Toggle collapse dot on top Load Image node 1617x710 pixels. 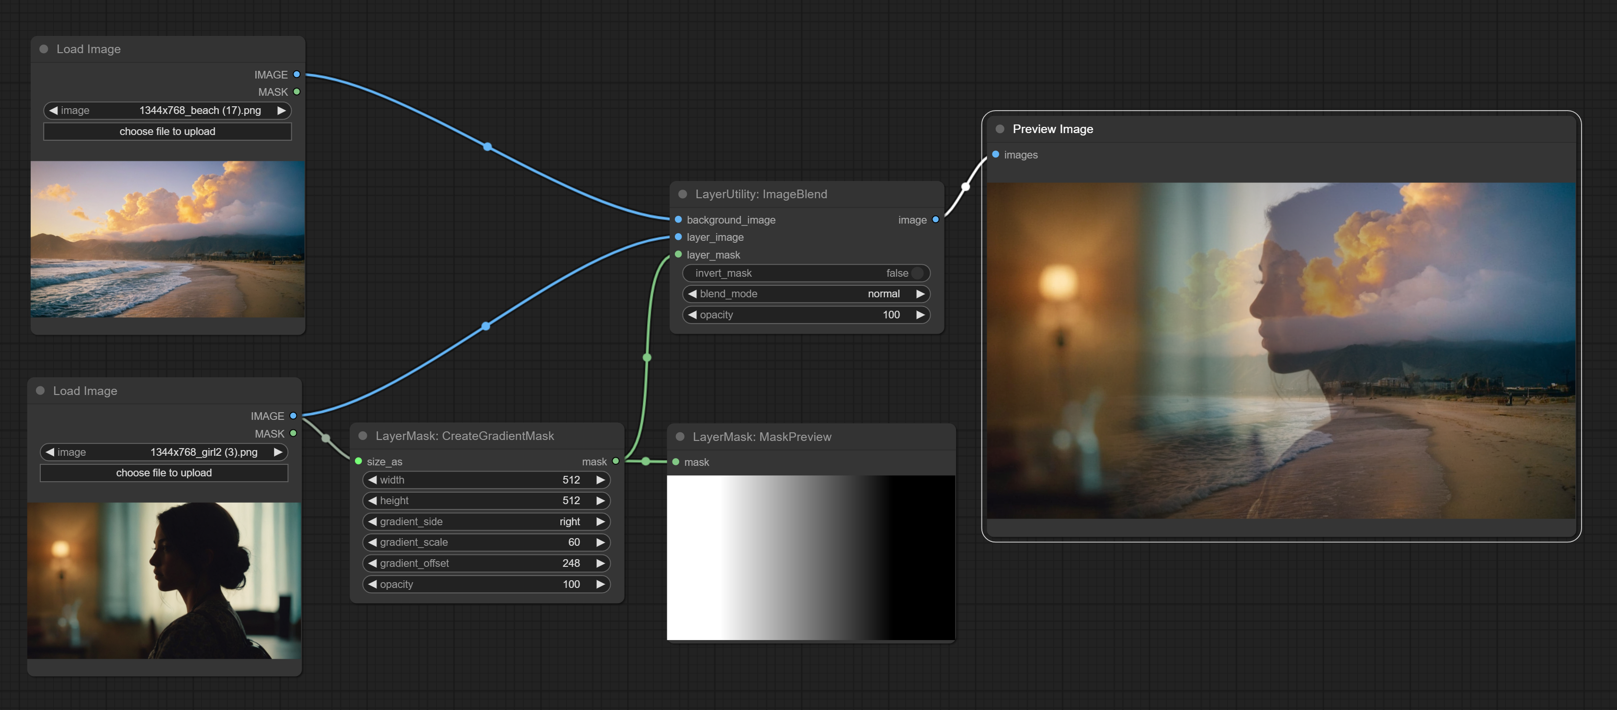[x=44, y=49]
